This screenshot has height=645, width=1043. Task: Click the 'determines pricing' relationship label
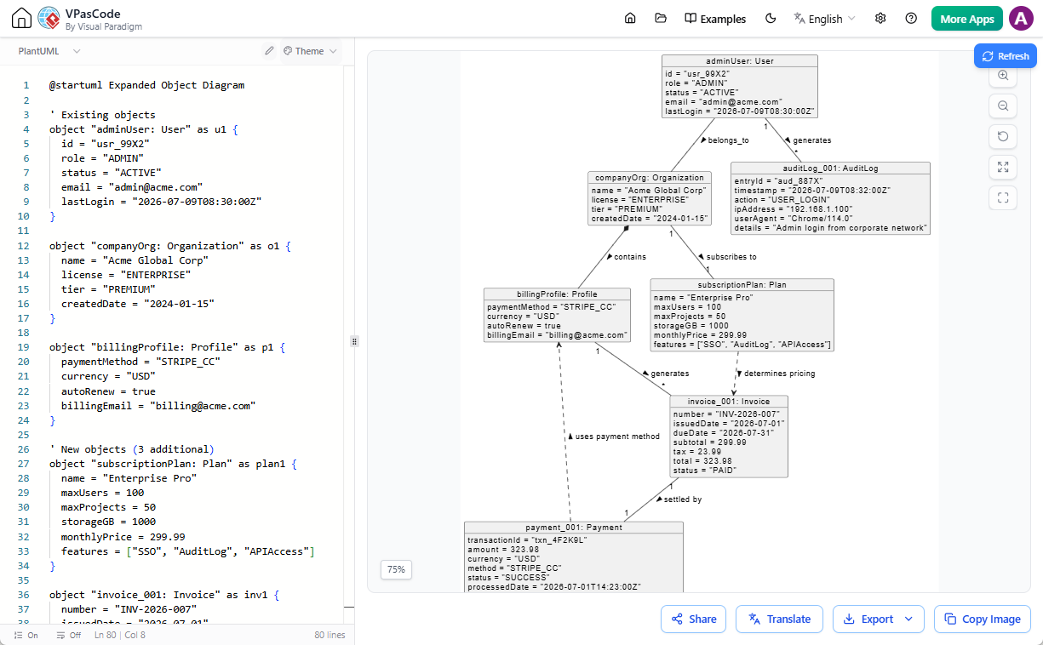[779, 373]
